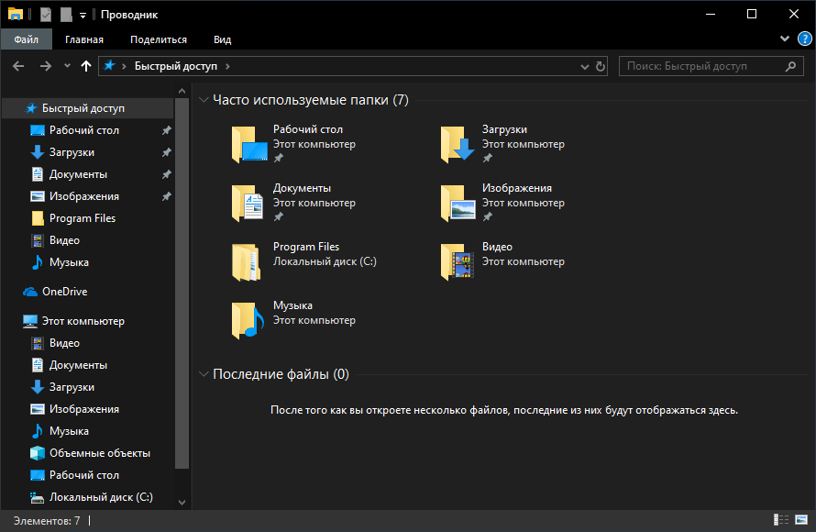816x532 pixels.
Task: Click the sidebar scrollbar up arrow
Action: (x=182, y=91)
